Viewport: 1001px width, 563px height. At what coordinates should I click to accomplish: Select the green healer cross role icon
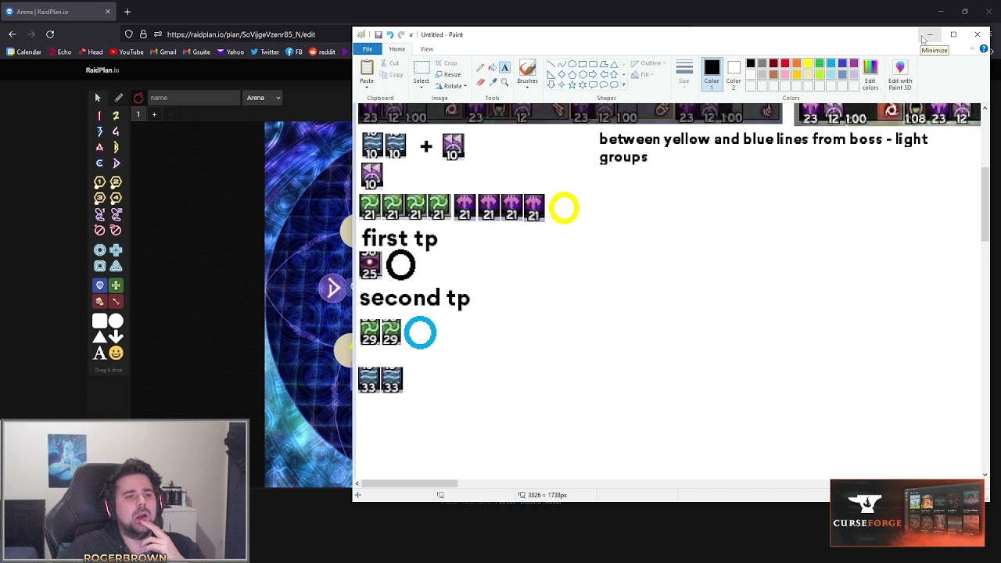click(x=116, y=285)
